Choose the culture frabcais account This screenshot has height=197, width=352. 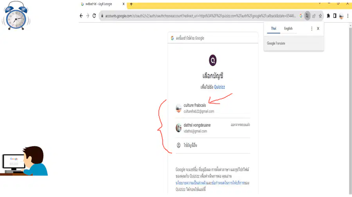click(213, 108)
